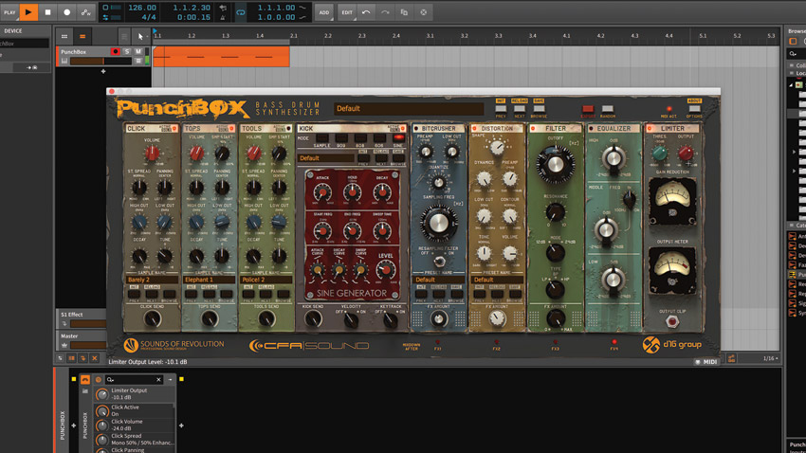Start playback with the orange play button

pos(28,11)
